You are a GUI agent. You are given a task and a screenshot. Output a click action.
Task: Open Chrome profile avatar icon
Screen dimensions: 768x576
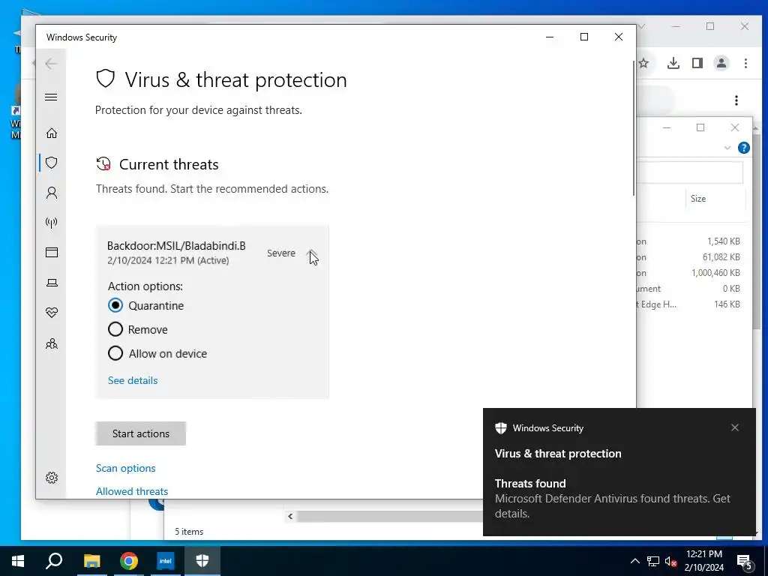721,63
